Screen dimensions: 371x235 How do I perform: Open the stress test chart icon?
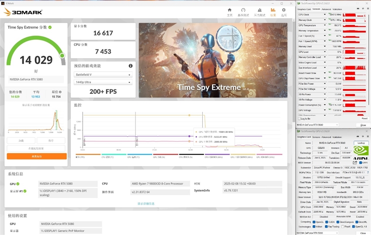point(259,11)
